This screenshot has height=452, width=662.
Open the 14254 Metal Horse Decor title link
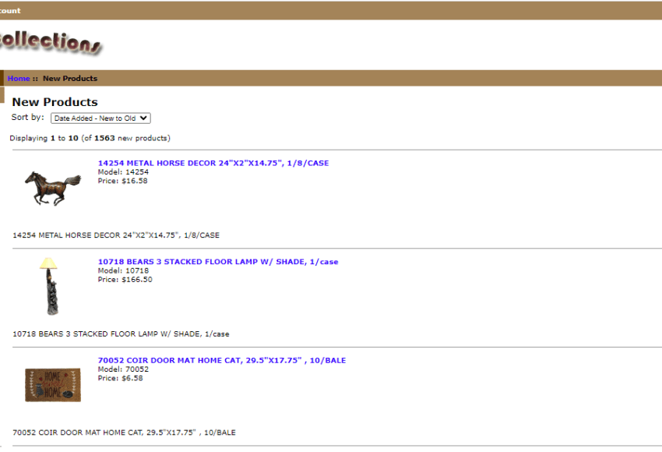213,164
